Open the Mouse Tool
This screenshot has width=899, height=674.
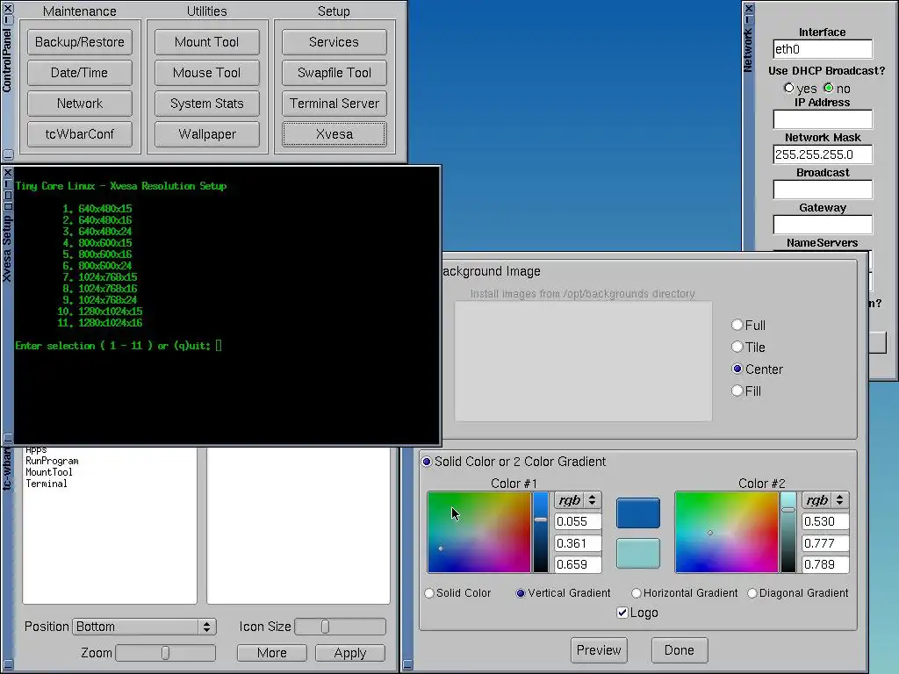pos(207,73)
